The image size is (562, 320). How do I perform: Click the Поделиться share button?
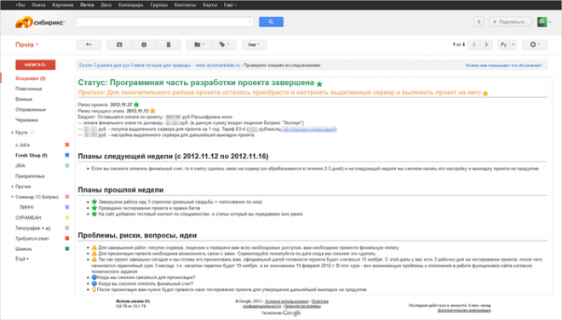[x=510, y=22]
